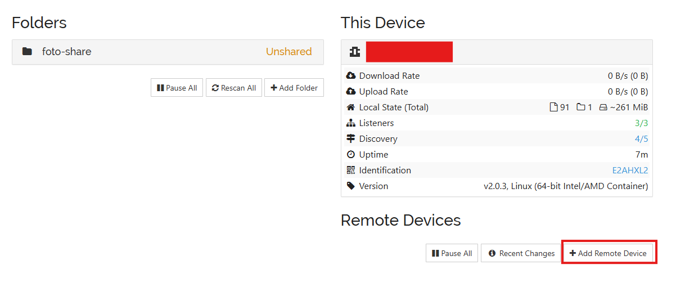Image resolution: width=676 pixels, height=296 pixels.
Task: Click the Rescan All button
Action: coord(234,88)
